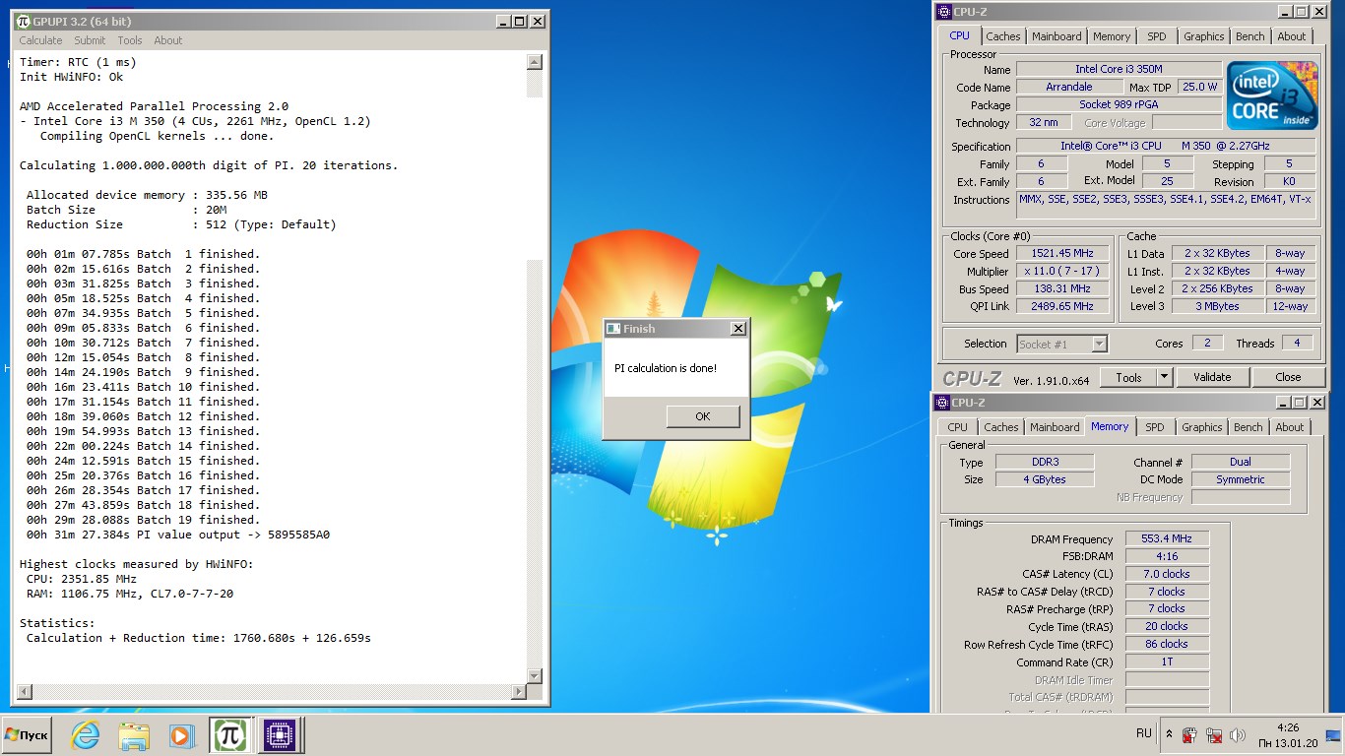Click the Tools button in CPU-Z
The height and width of the screenshot is (756, 1345).
[1128, 377]
